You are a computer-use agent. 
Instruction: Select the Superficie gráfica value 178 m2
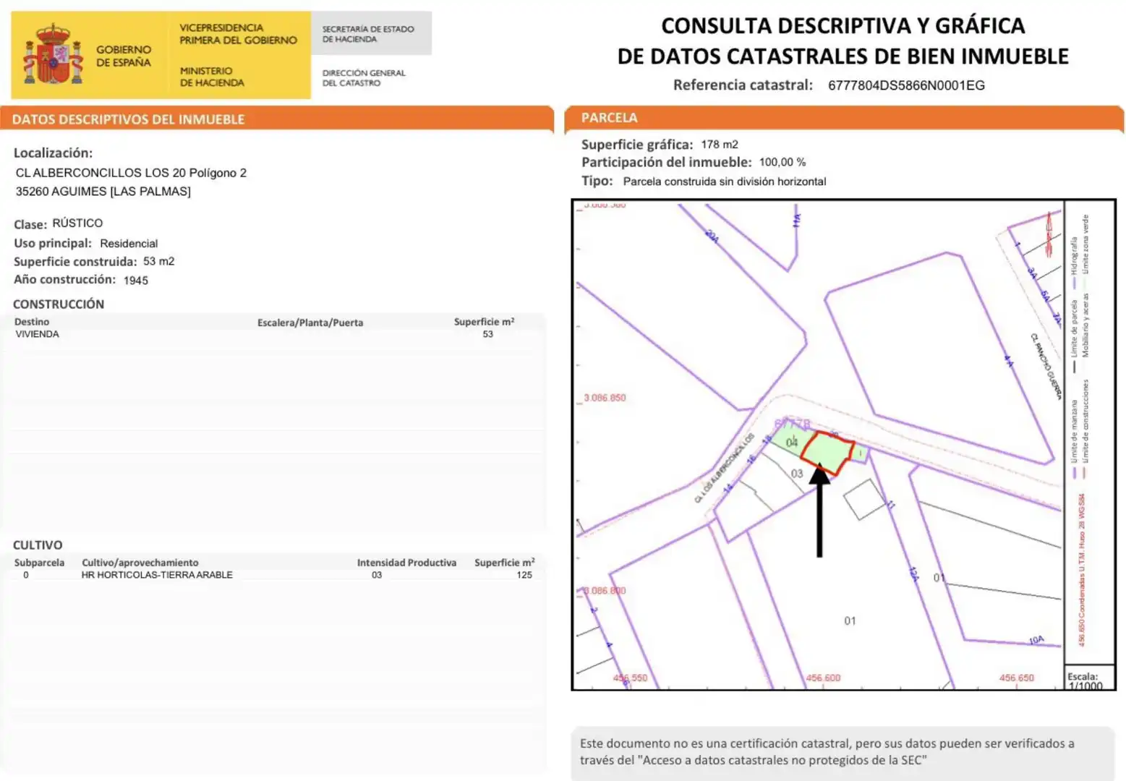pos(720,145)
